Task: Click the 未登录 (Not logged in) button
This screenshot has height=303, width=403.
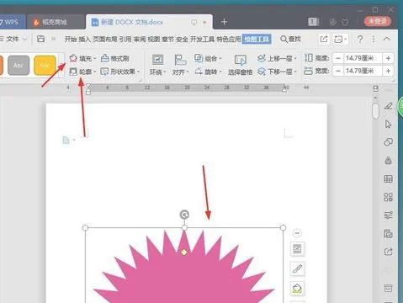Action: click(378, 21)
